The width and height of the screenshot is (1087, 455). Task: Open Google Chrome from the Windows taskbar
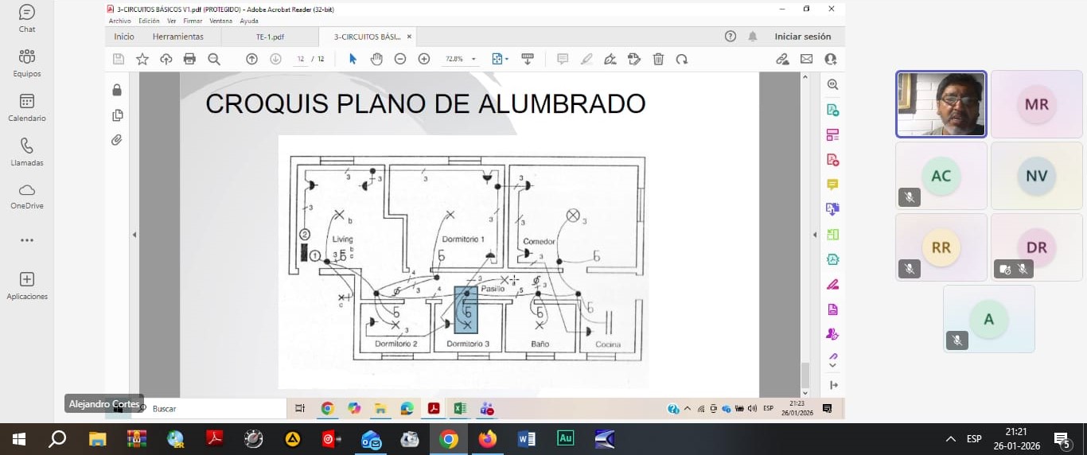449,439
